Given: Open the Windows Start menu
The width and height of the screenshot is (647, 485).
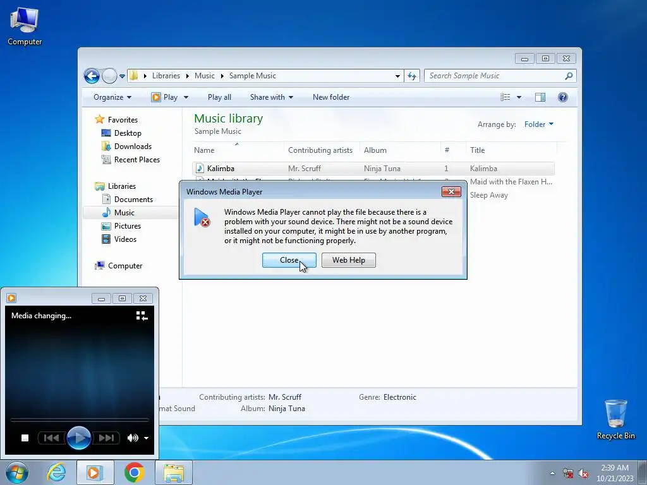Looking at the screenshot, I should click(x=17, y=472).
